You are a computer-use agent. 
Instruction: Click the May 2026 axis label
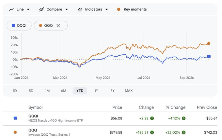point(103,78)
